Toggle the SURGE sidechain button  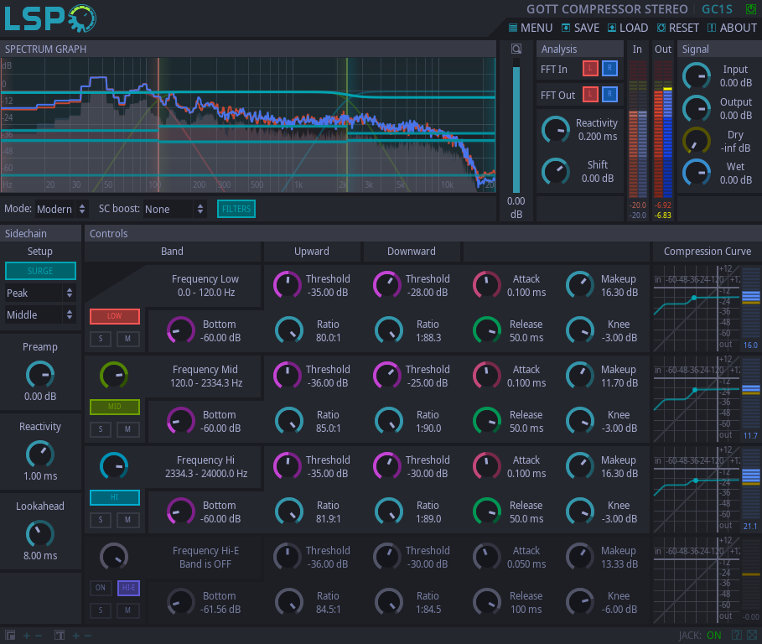pyautogui.click(x=40, y=271)
